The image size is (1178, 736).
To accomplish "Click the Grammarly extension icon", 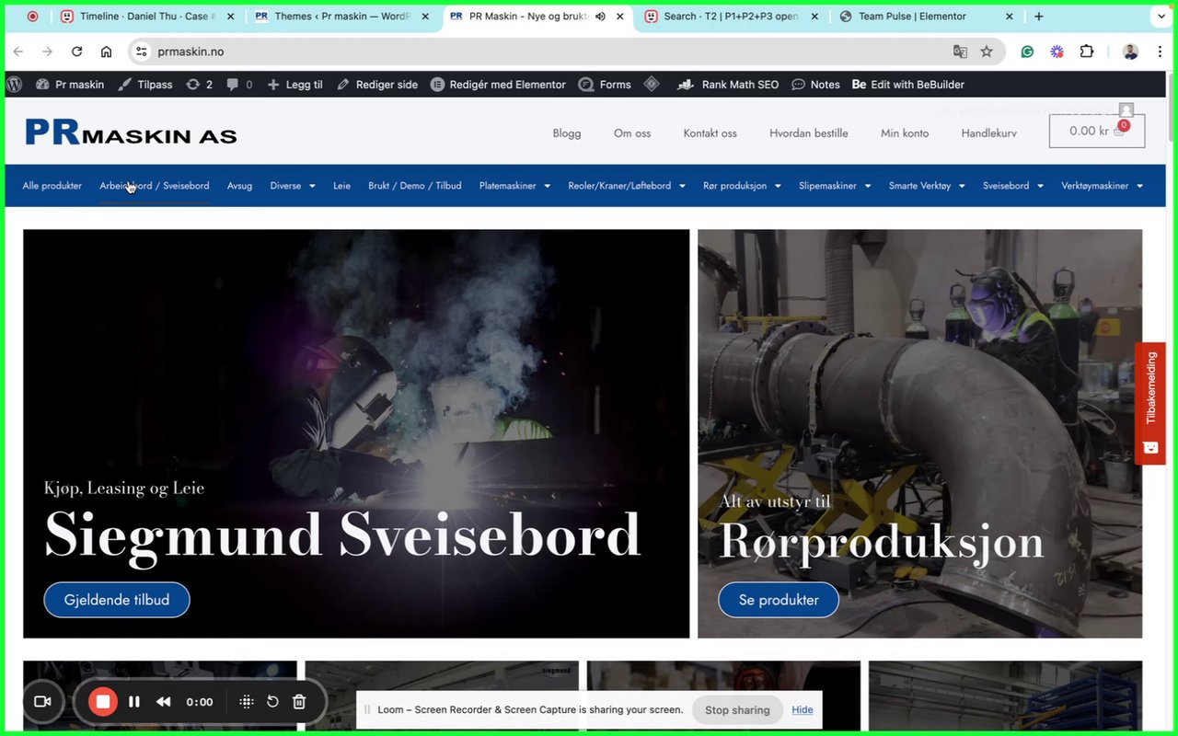I will (1027, 52).
